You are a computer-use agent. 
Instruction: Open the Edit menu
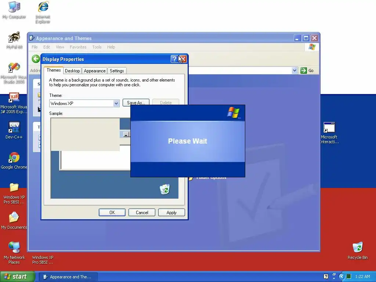click(47, 47)
